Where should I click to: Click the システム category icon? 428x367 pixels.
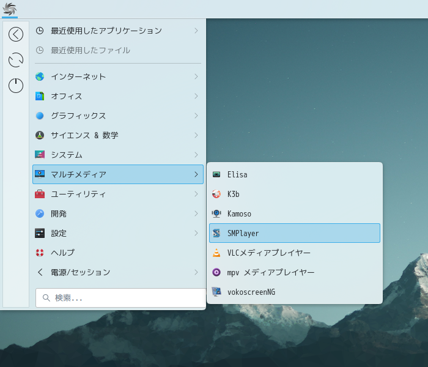(40, 155)
